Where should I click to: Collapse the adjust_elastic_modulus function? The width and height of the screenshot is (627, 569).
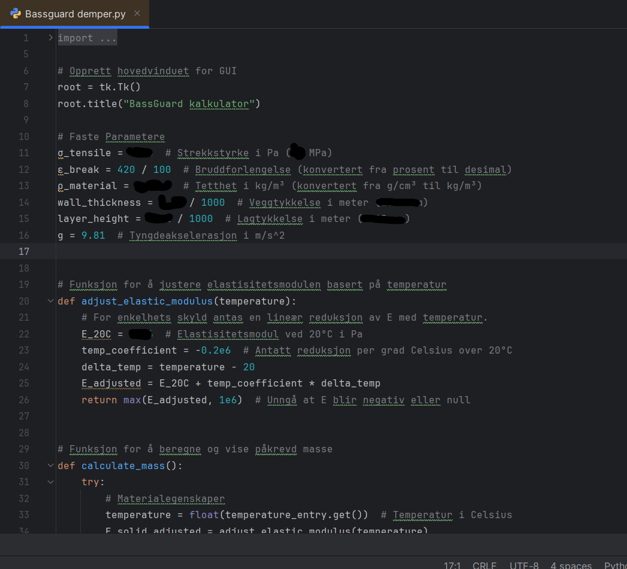coord(50,301)
